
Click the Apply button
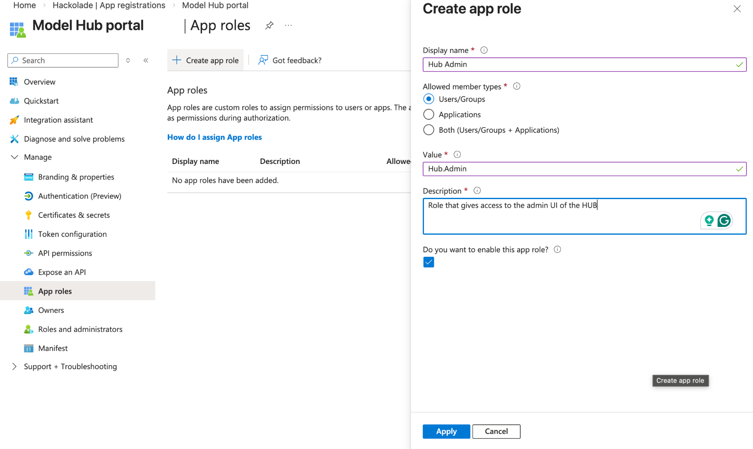[x=446, y=431]
